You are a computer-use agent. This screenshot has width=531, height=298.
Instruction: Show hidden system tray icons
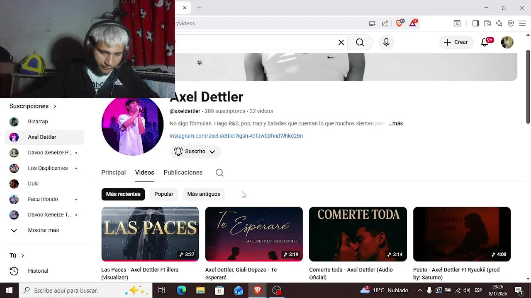coord(420,291)
